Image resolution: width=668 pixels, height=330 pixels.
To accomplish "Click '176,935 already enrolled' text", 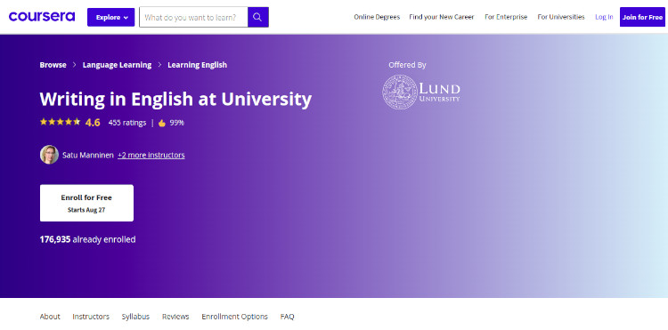I will (x=88, y=239).
